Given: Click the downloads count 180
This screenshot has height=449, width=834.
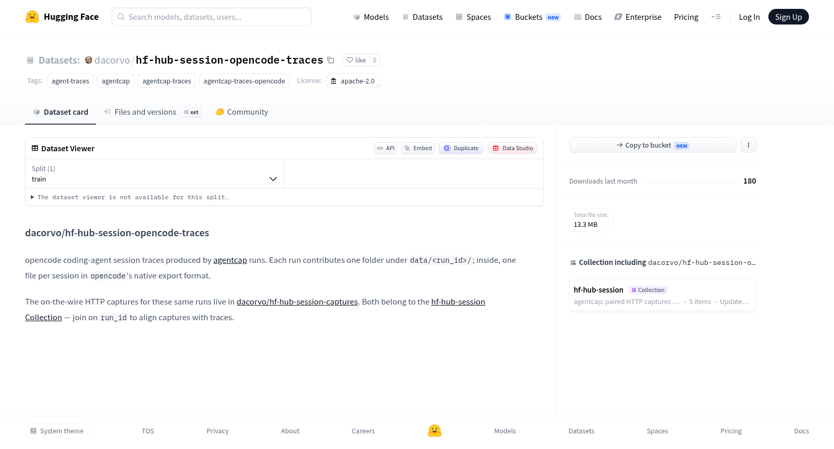Looking at the screenshot, I should 750,181.
